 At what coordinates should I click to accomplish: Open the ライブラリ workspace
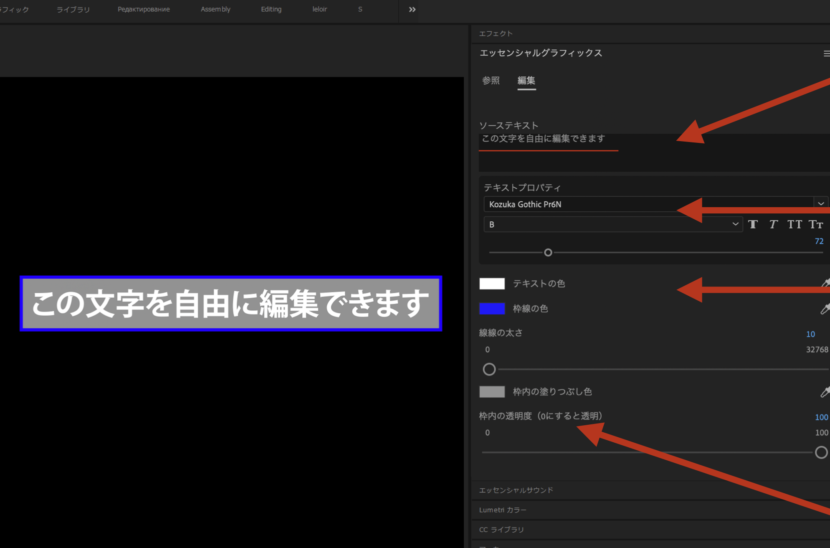point(73,9)
